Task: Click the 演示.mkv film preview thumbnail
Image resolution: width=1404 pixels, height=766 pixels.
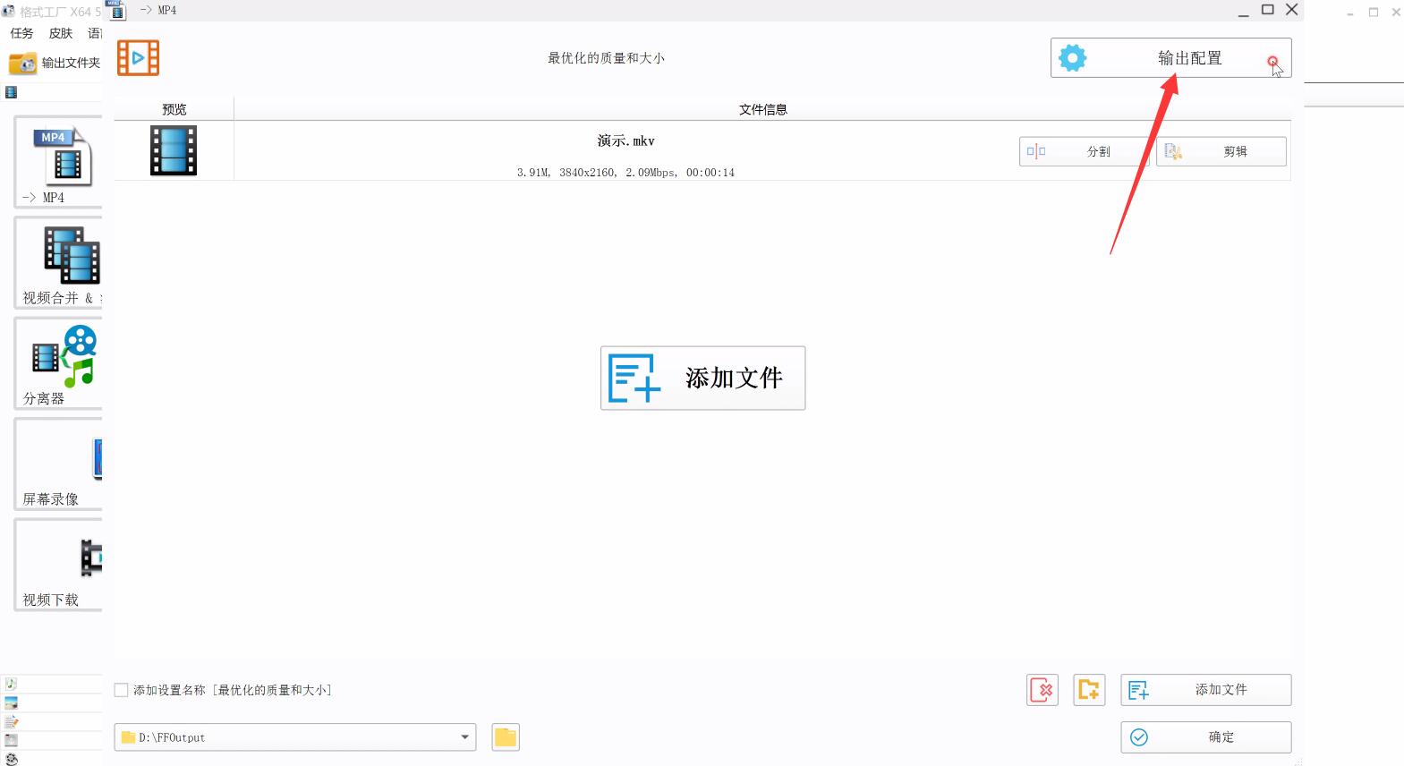Action: point(174,150)
